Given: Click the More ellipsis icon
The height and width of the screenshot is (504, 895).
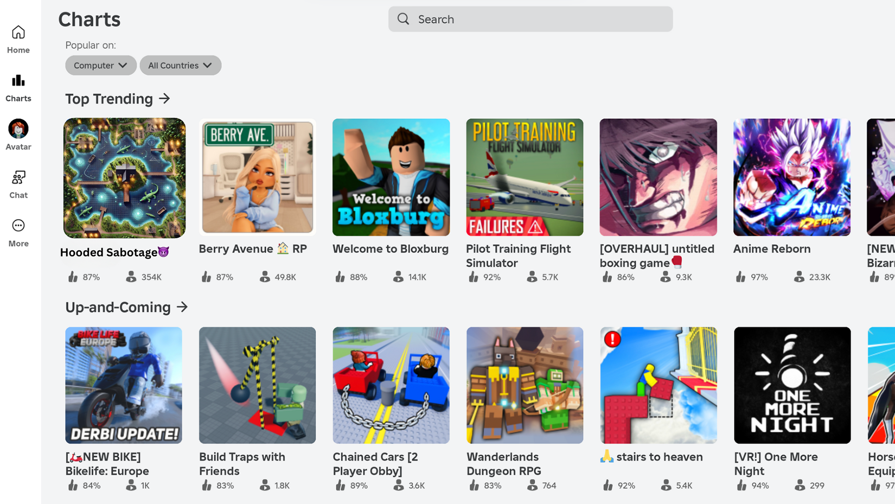Looking at the screenshot, I should (18, 226).
